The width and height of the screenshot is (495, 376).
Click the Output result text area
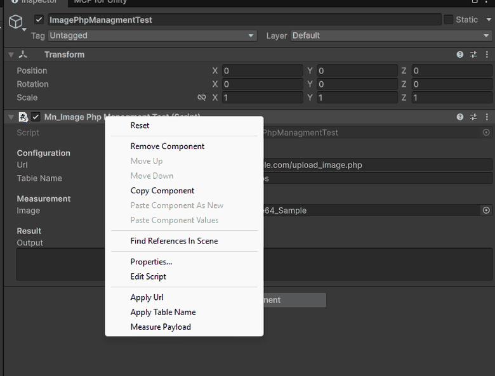click(254, 264)
